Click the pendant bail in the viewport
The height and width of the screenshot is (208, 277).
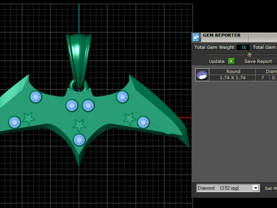click(x=79, y=61)
